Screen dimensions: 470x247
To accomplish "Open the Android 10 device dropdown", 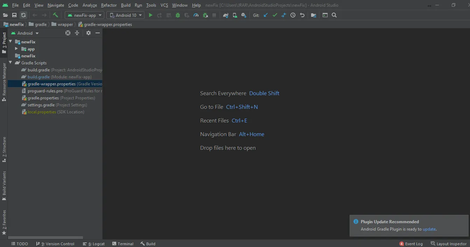I will (125, 15).
